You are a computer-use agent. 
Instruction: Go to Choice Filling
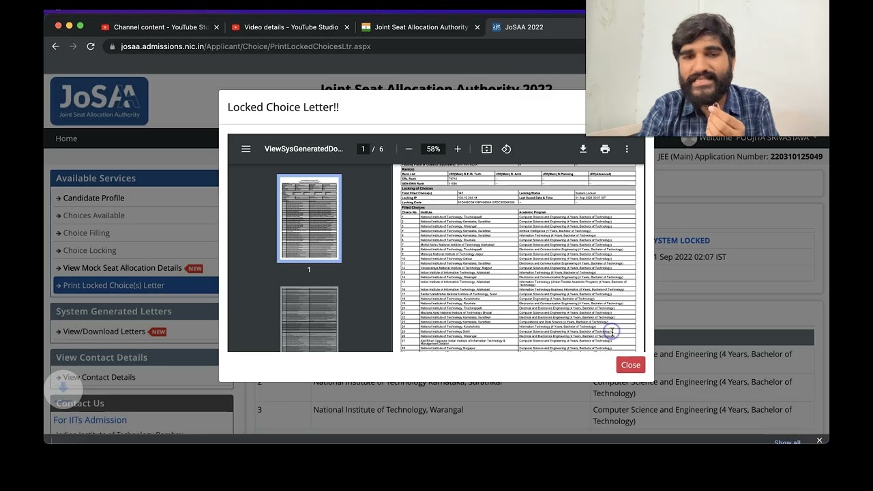(x=86, y=233)
